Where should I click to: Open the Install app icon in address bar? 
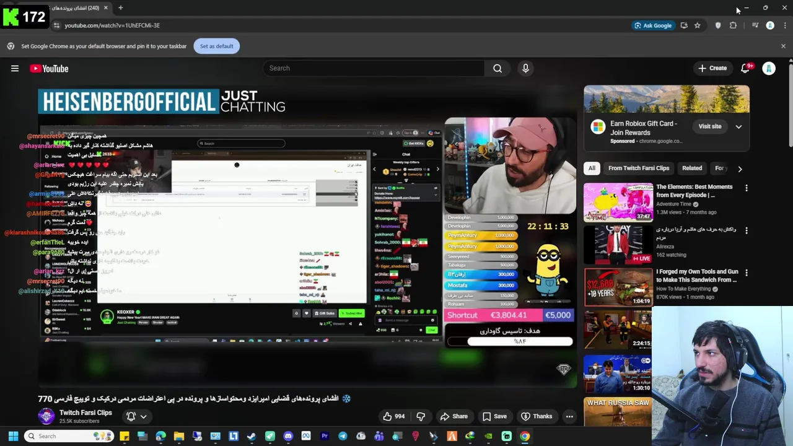pyautogui.click(x=684, y=25)
